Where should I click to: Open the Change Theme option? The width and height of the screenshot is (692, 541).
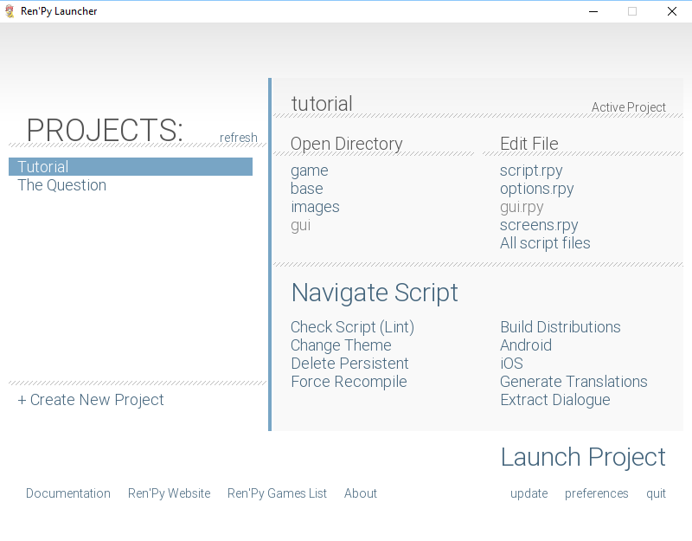341,345
